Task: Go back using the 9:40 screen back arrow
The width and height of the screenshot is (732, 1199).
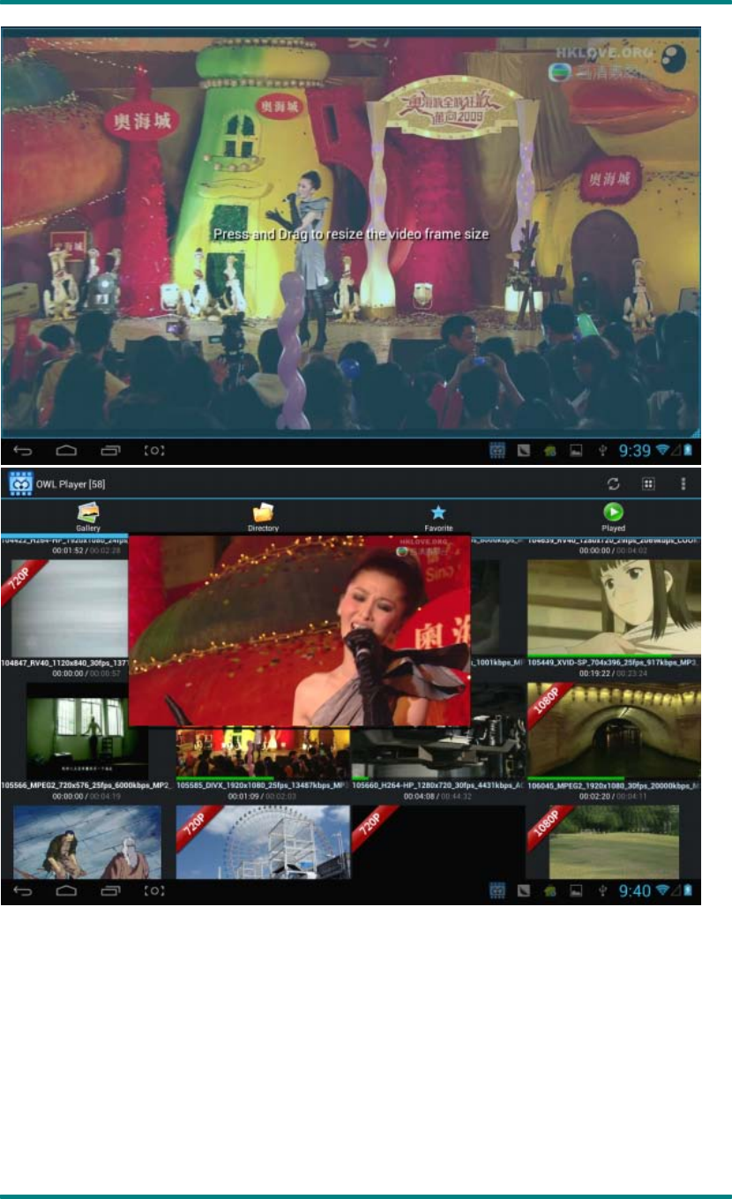Action: [24, 891]
